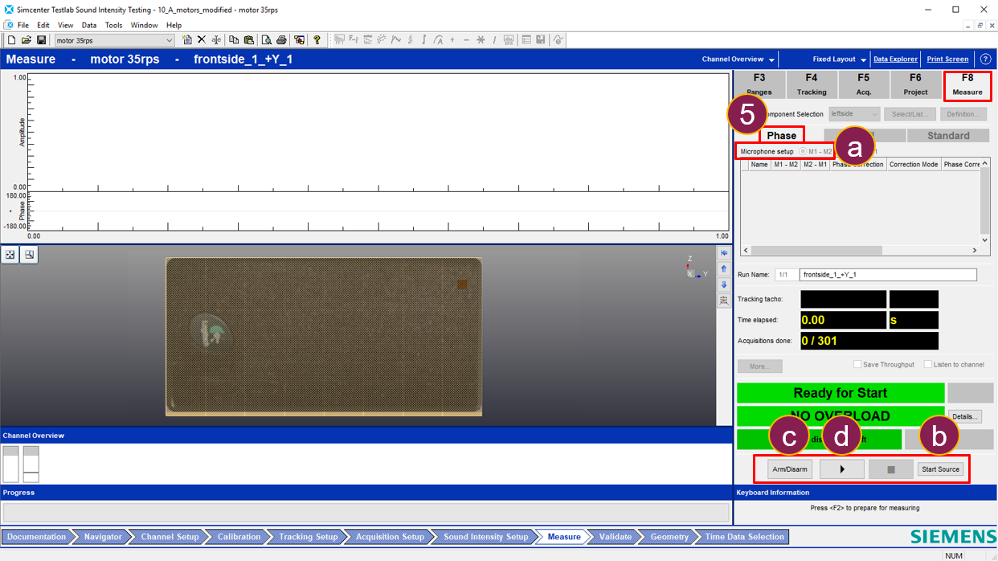Select the M1 - M2 microphone setup radio
The image size is (998, 561).
pos(803,151)
